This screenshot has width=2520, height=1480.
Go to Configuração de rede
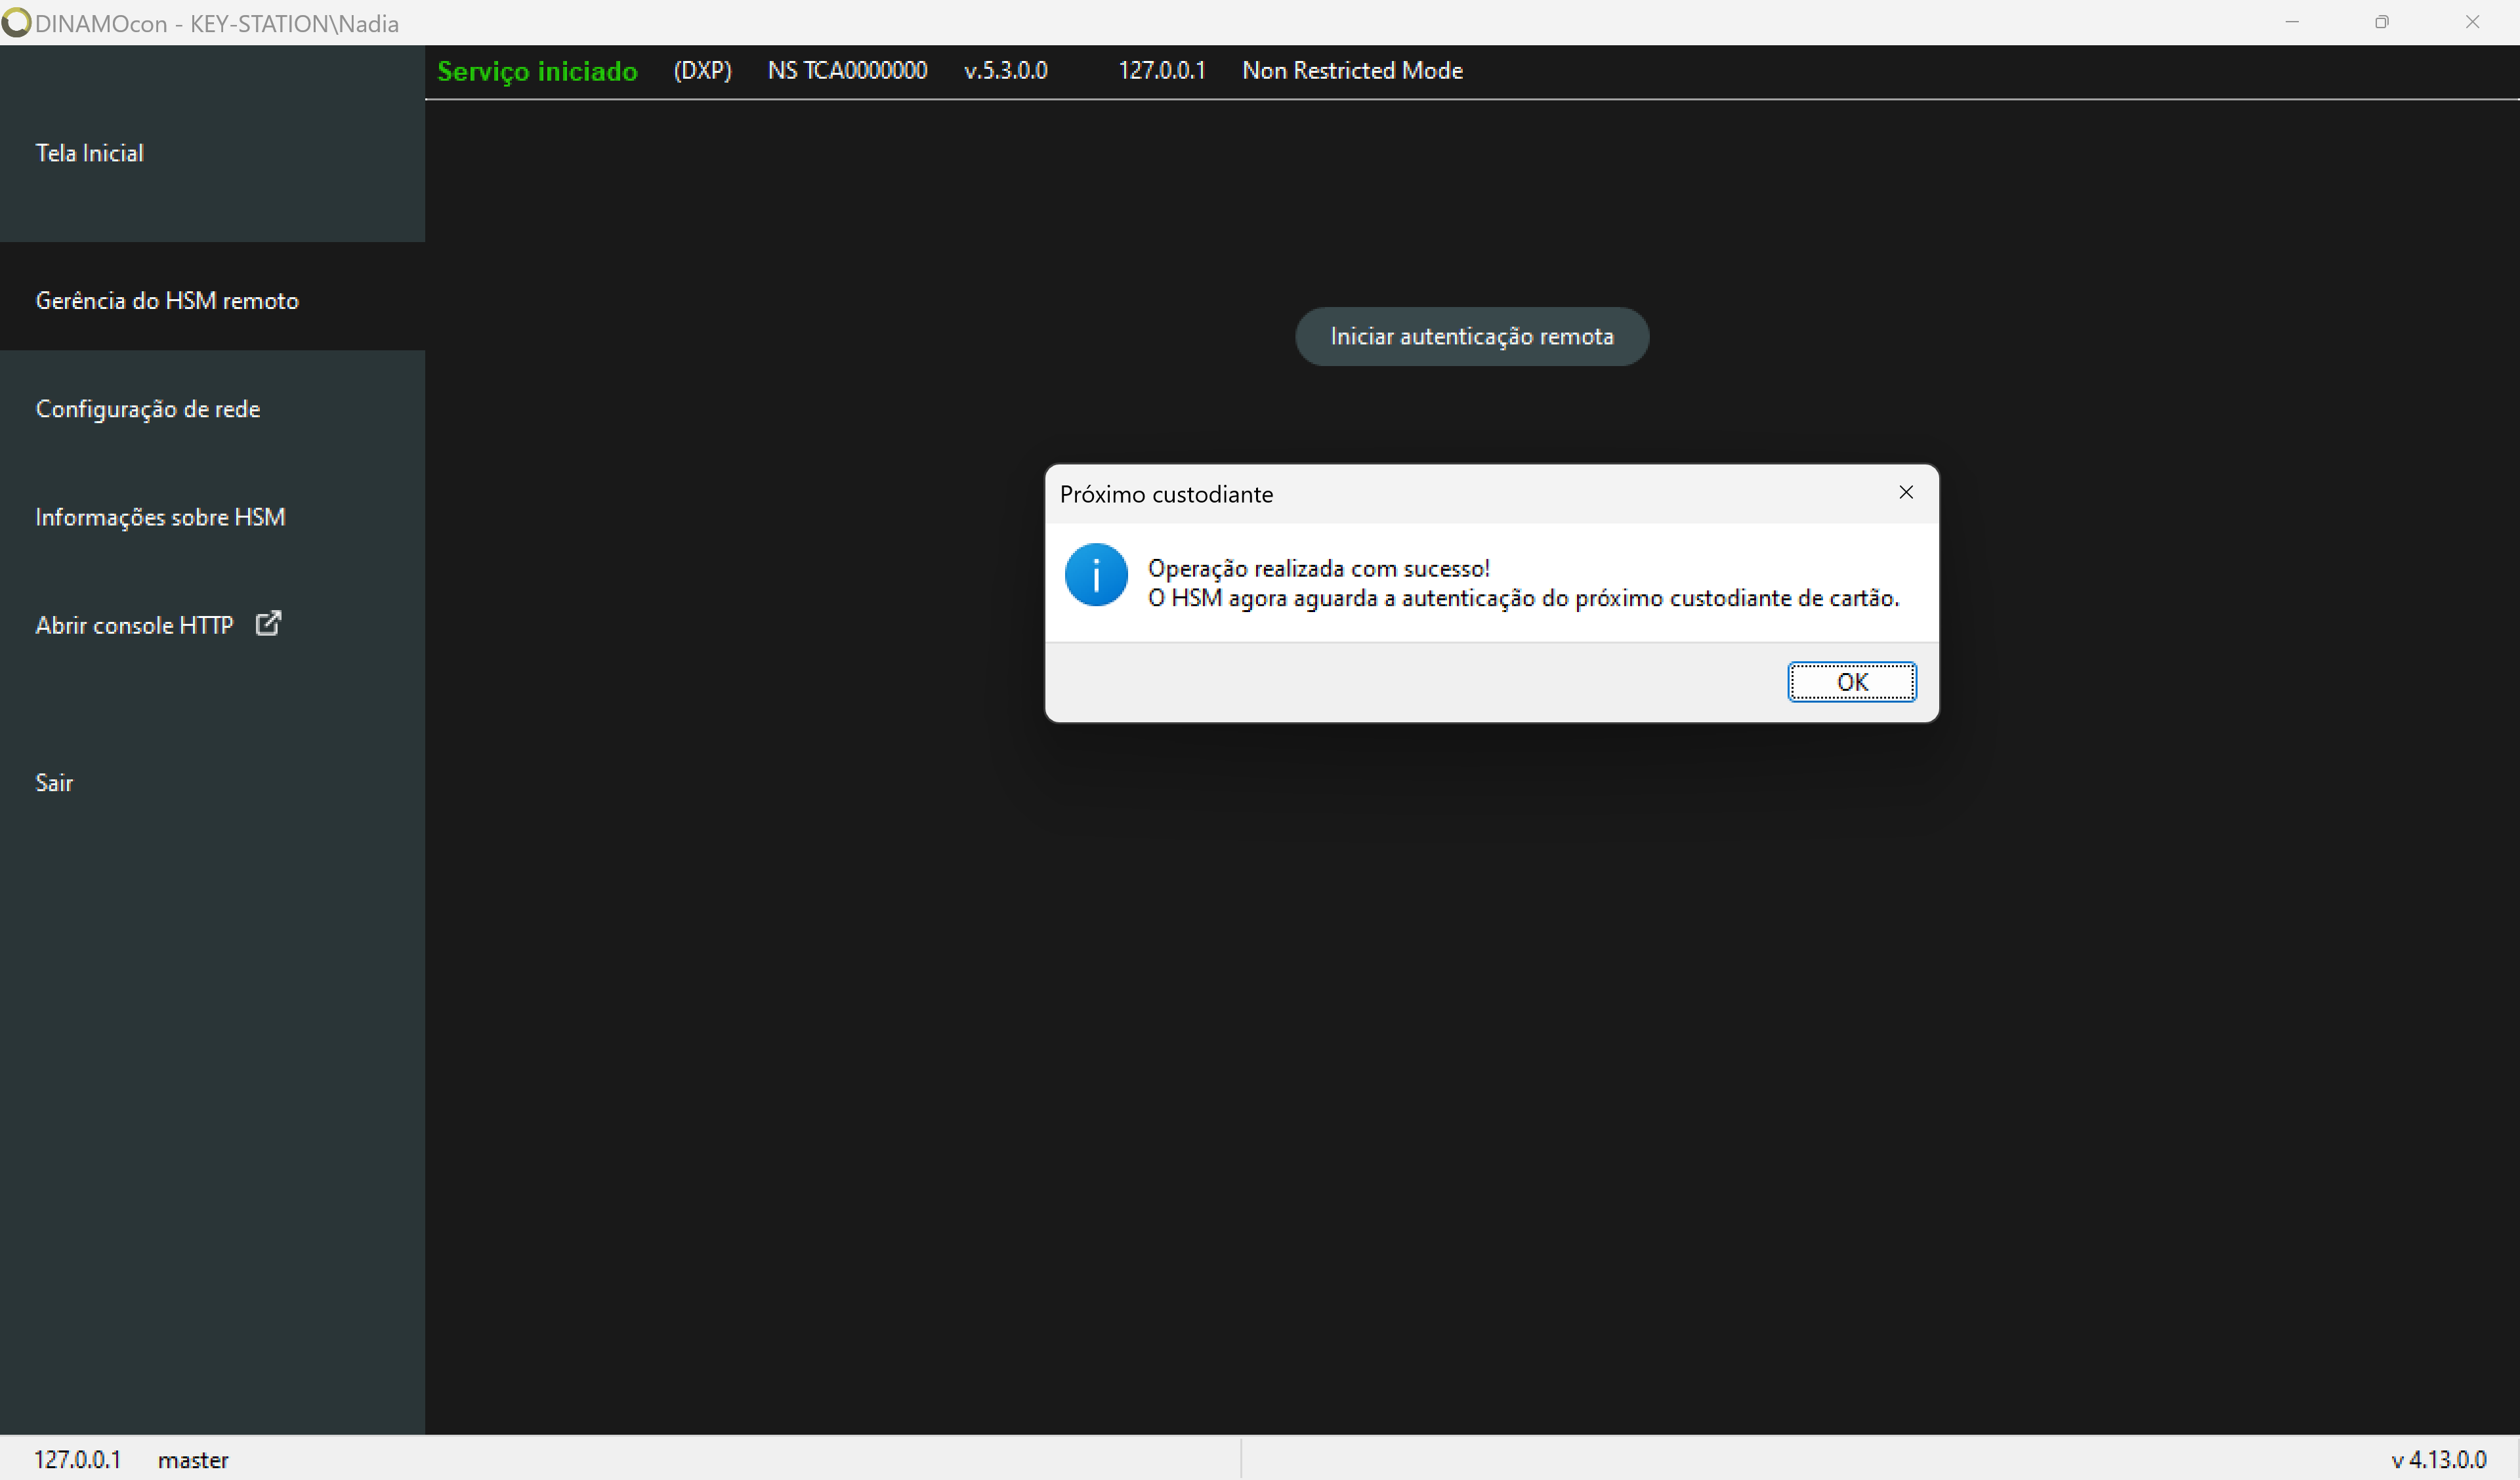[148, 409]
